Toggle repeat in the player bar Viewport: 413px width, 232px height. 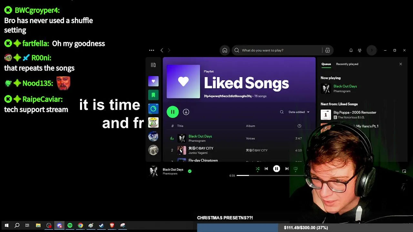click(296, 169)
